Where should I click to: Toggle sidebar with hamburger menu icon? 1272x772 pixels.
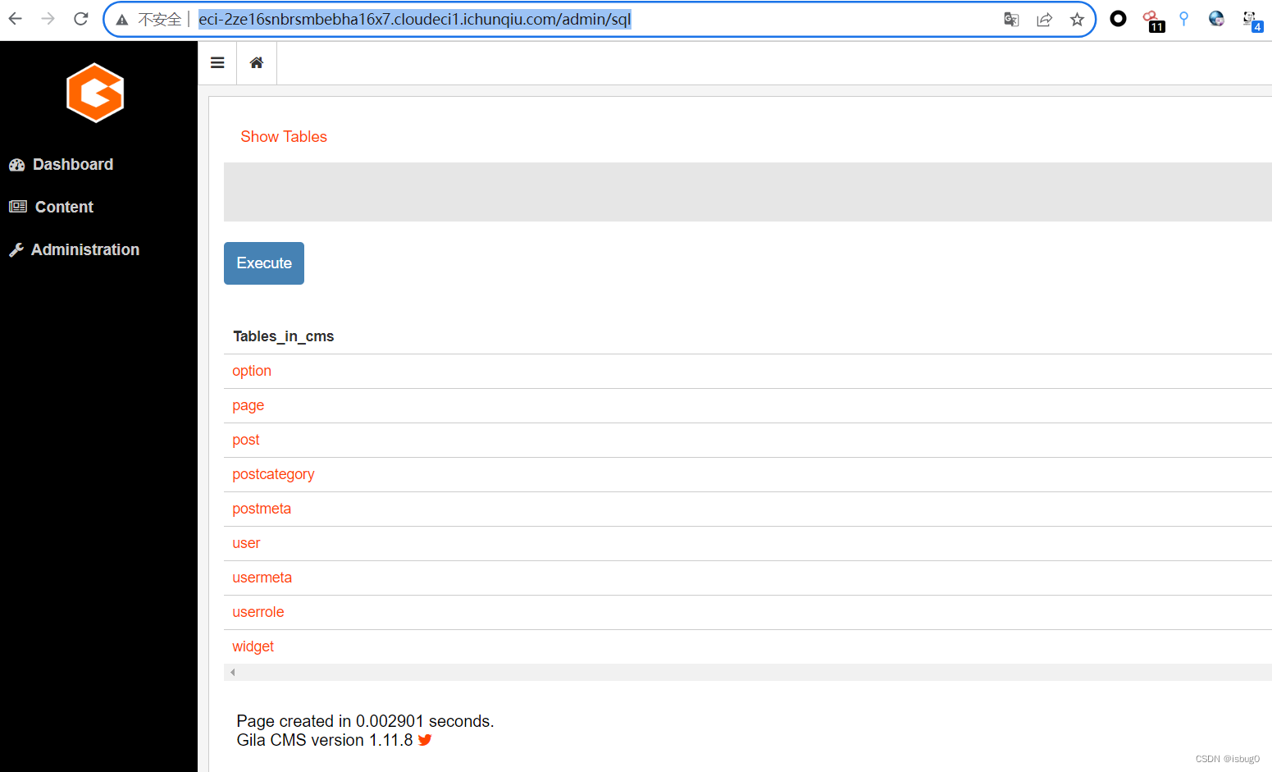pos(217,62)
